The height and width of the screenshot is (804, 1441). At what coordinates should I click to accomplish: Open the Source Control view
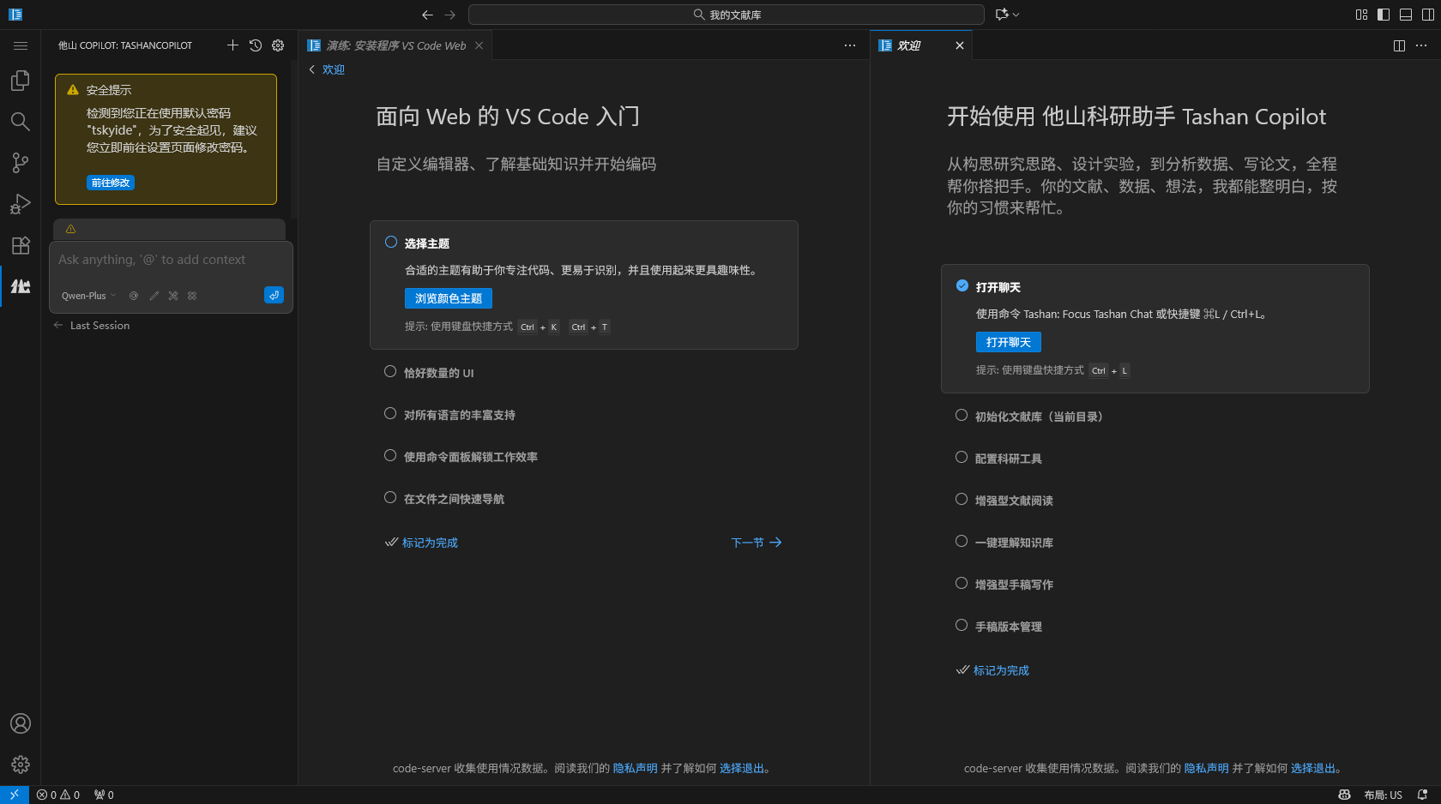coord(21,163)
